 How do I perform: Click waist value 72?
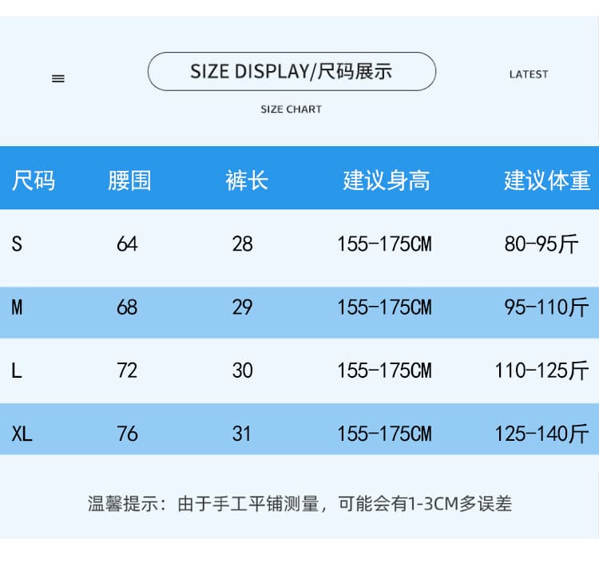click(x=127, y=371)
